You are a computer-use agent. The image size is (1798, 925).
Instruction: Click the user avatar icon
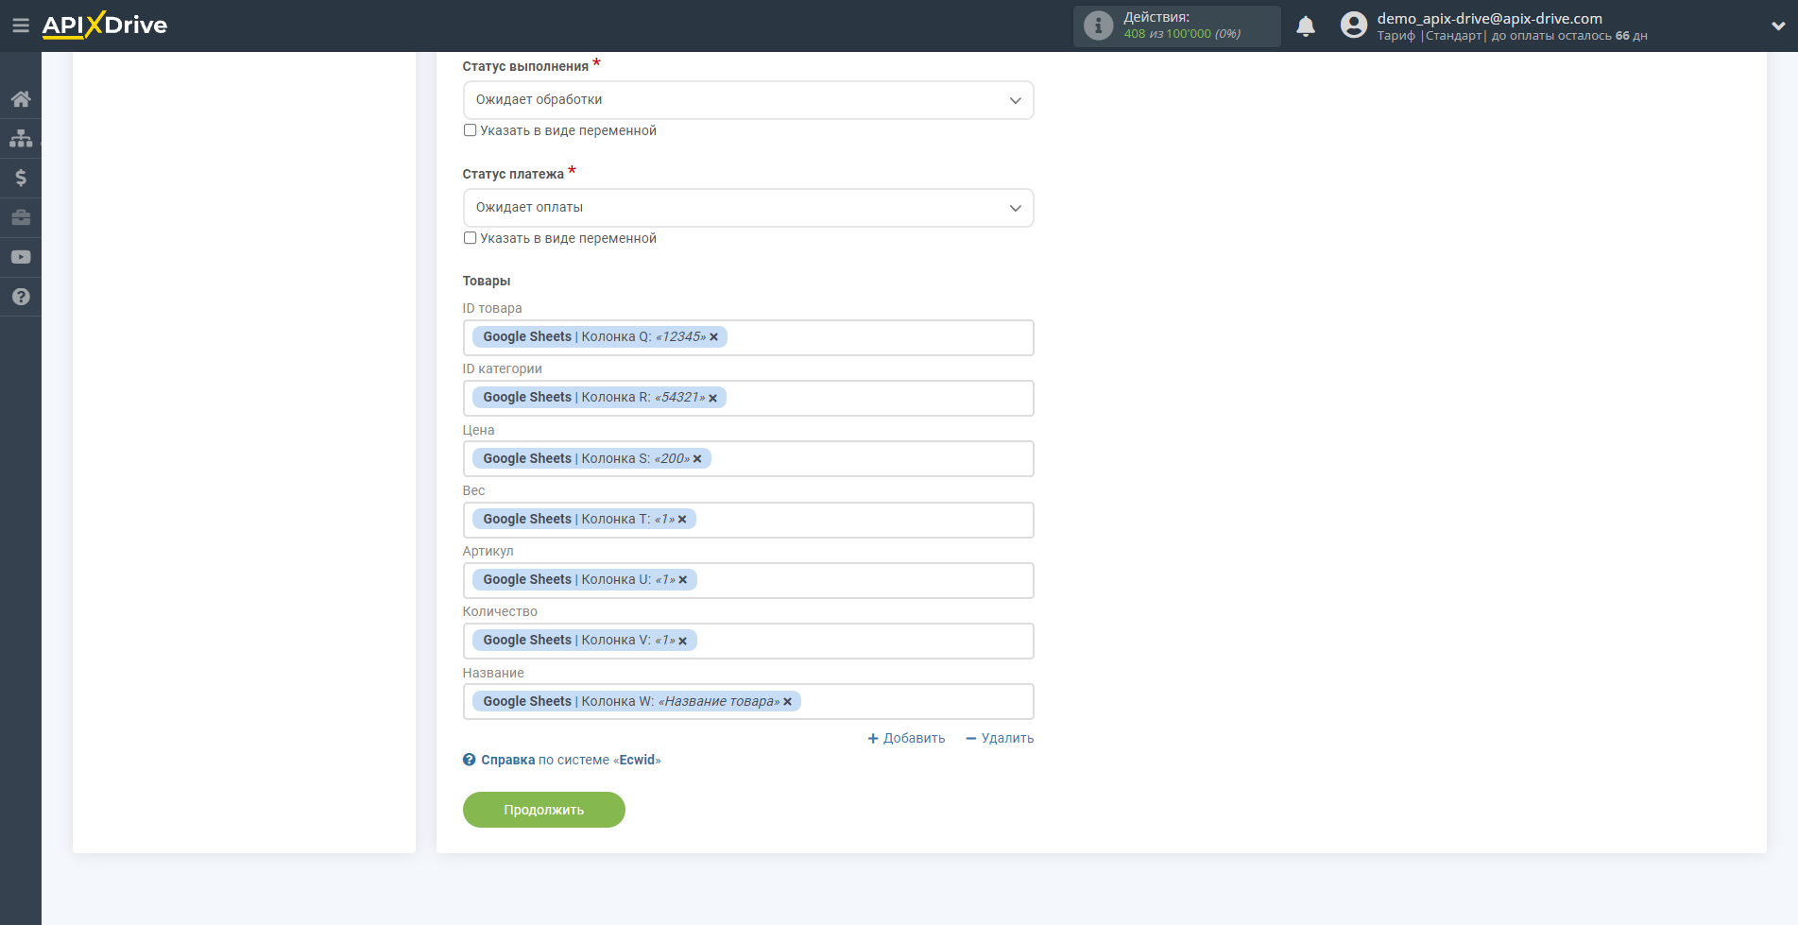pos(1354,26)
